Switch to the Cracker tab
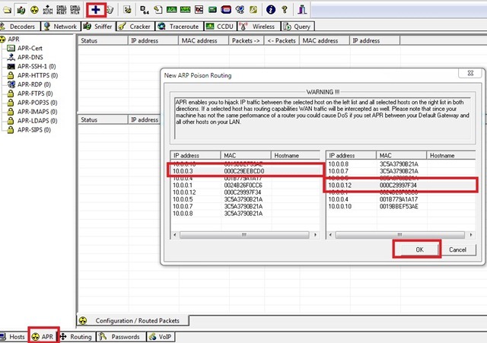Screen dimensions: 487x343 tap(135, 27)
